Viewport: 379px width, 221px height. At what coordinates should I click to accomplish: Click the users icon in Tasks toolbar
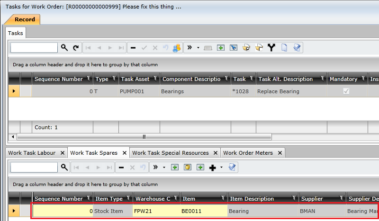point(177,48)
